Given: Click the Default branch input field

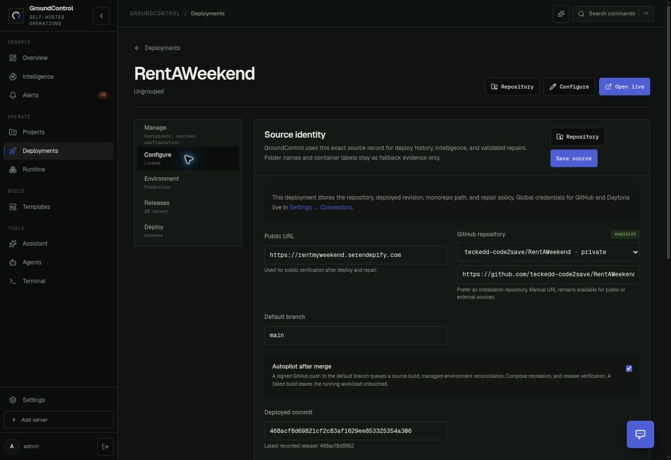Looking at the screenshot, I should point(356,335).
